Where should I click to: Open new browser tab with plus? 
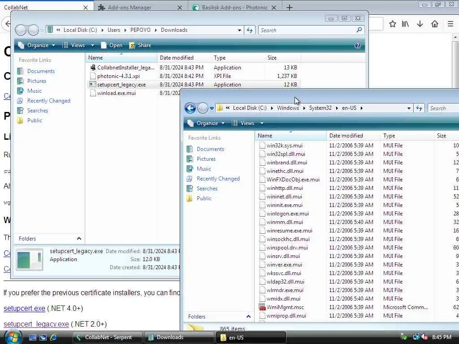point(290,8)
